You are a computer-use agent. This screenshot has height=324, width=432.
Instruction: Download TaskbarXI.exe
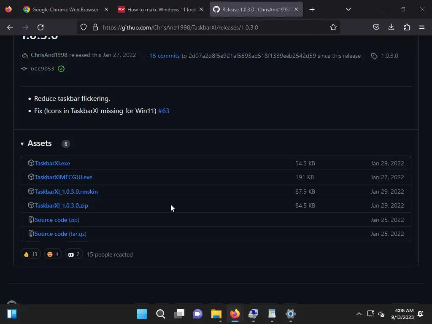(52, 163)
